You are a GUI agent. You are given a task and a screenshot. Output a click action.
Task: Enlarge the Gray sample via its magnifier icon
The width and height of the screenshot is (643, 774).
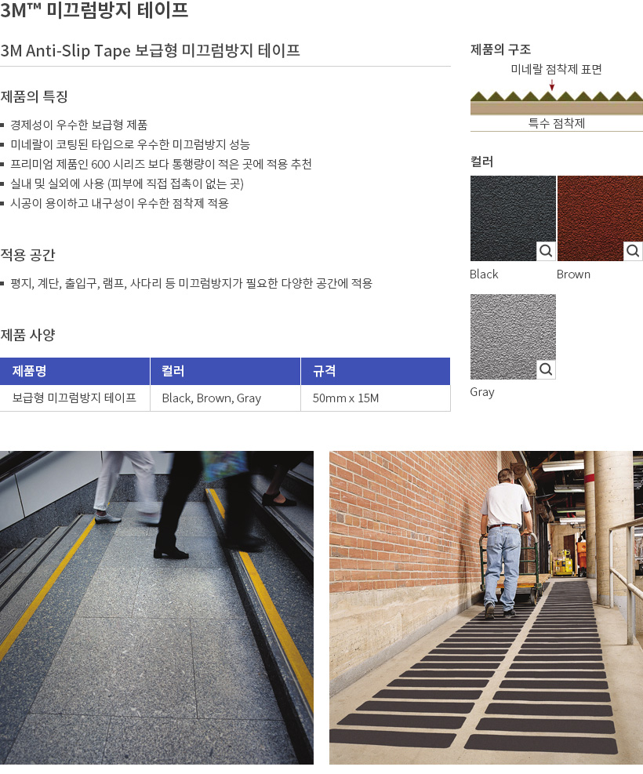pyautogui.click(x=546, y=369)
